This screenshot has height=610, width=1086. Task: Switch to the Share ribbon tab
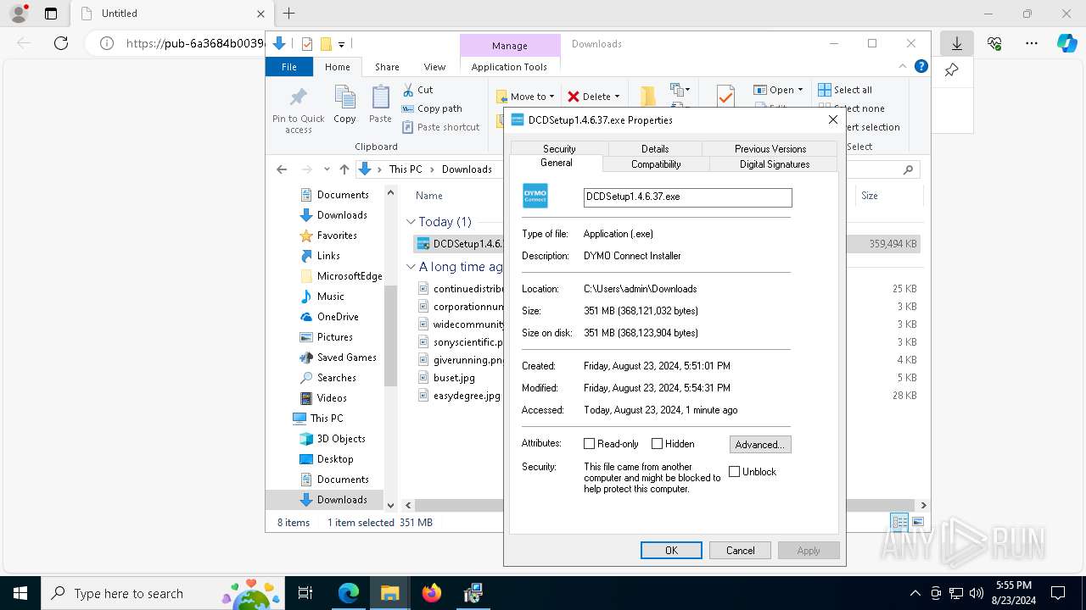tap(387, 67)
